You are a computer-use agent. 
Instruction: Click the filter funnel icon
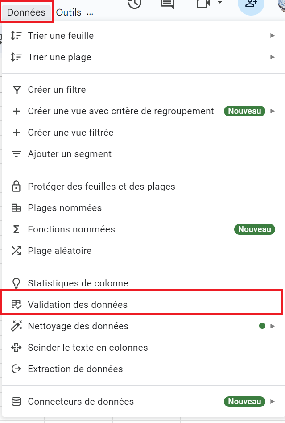click(x=17, y=90)
